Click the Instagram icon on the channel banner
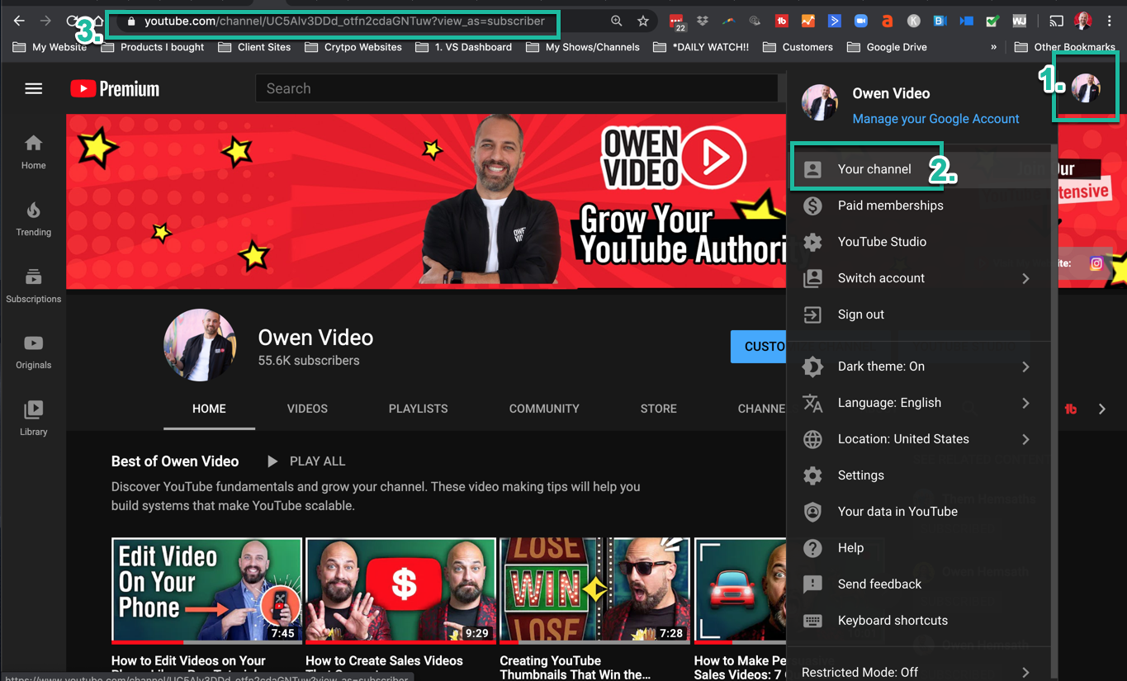Image resolution: width=1127 pixels, height=681 pixels. coord(1096,263)
